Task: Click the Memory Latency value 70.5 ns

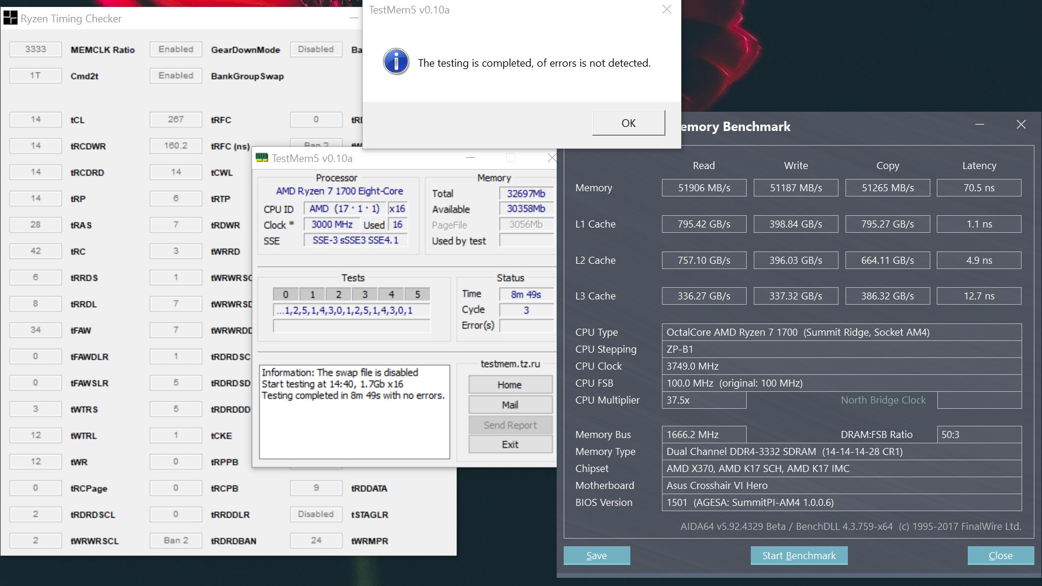Action: [979, 188]
